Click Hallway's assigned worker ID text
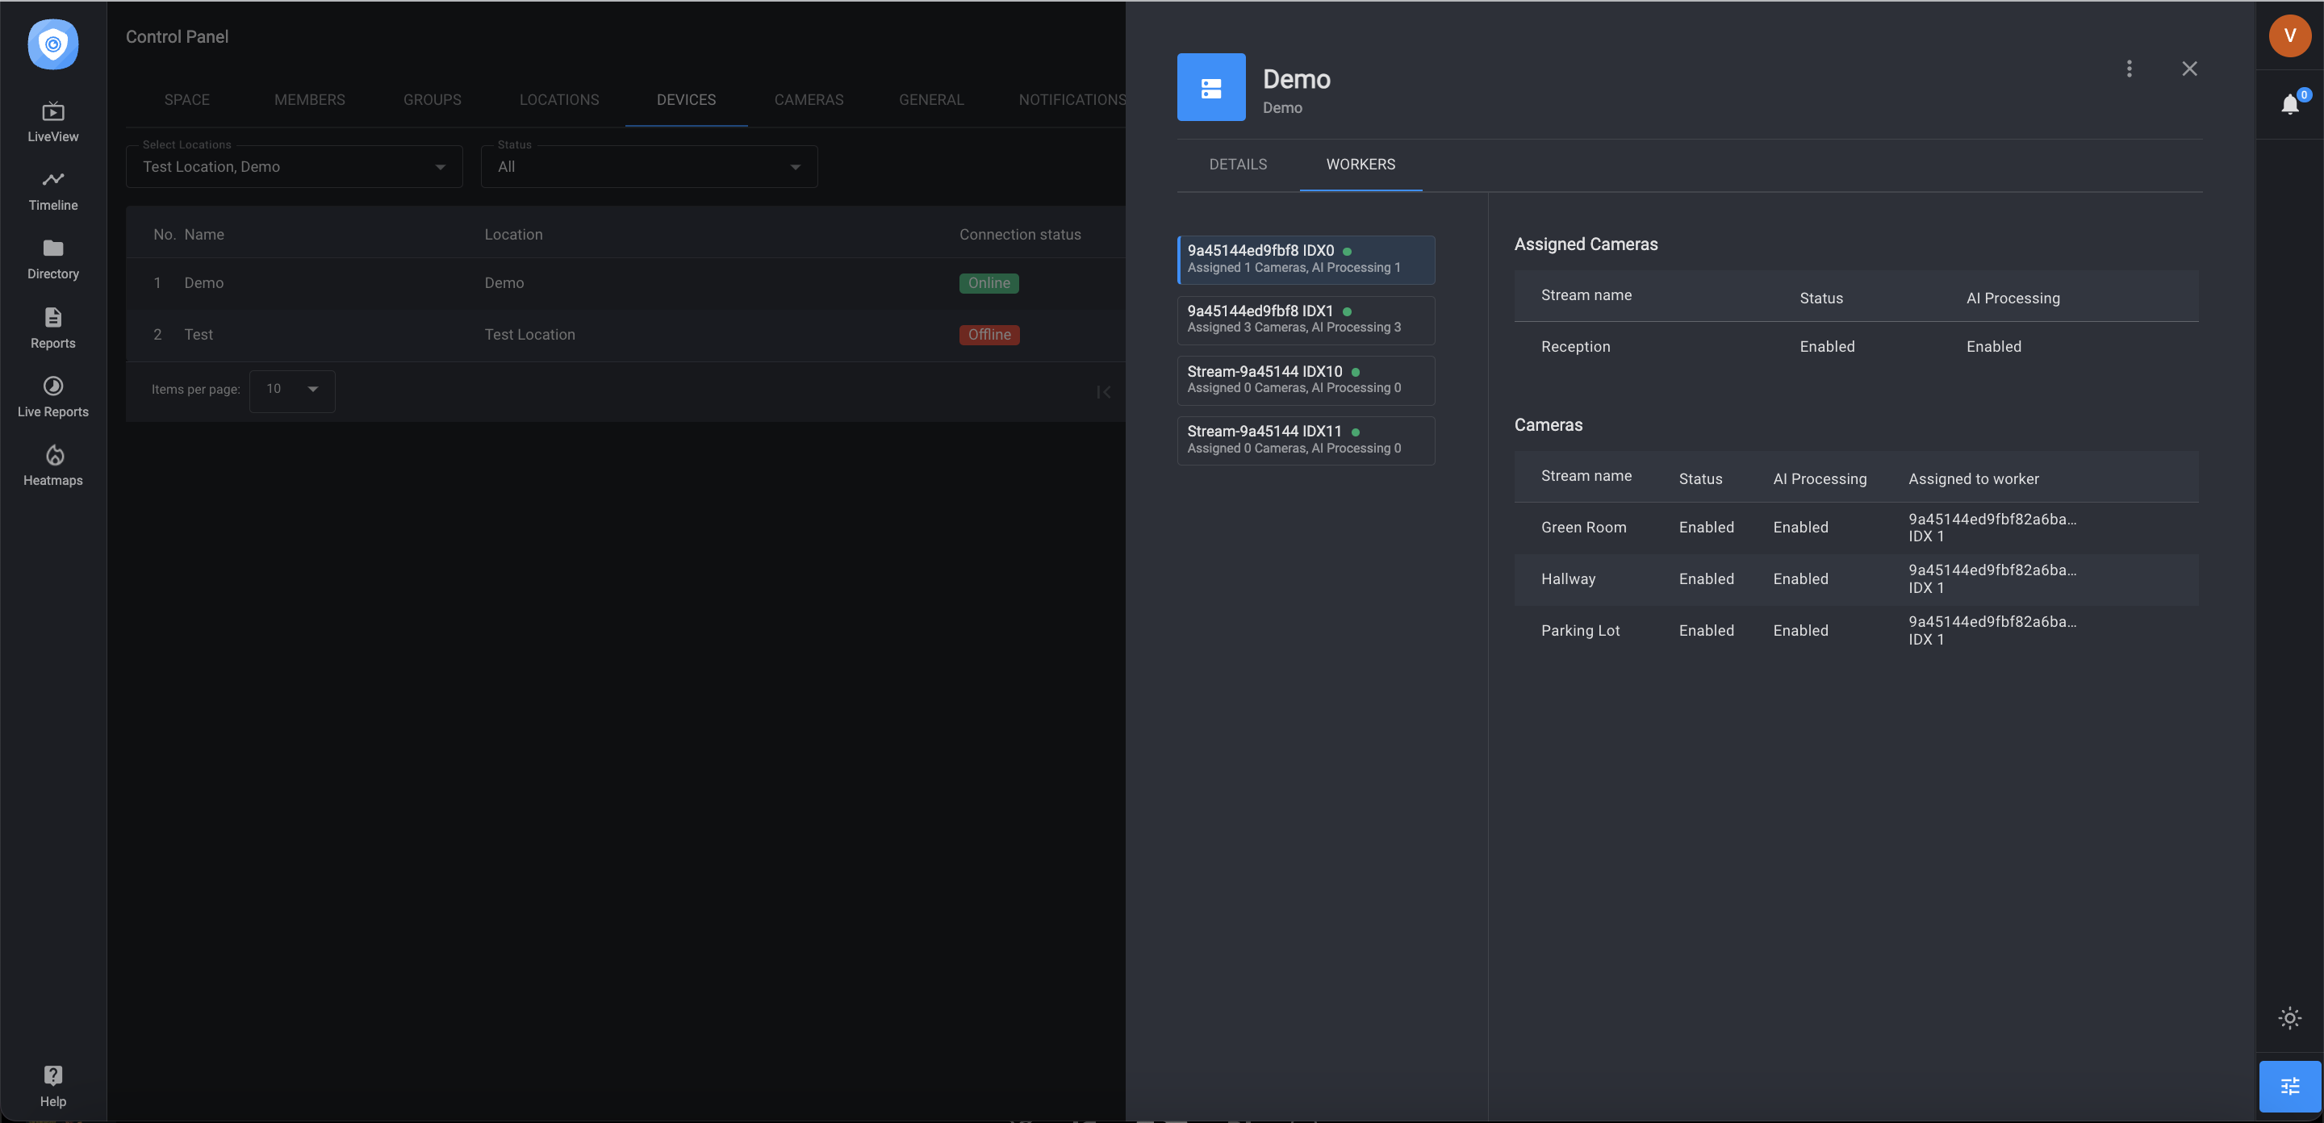The image size is (2324, 1123). pos(1992,579)
